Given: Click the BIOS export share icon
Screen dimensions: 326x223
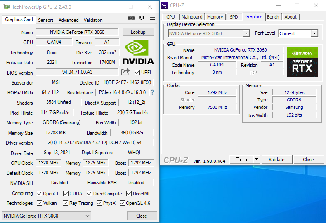Looking at the screenshot, I should (125, 72).
